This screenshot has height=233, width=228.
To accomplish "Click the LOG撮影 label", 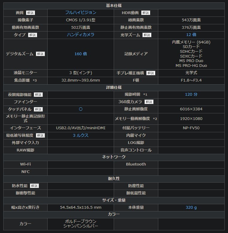I will (x=136, y=143).
